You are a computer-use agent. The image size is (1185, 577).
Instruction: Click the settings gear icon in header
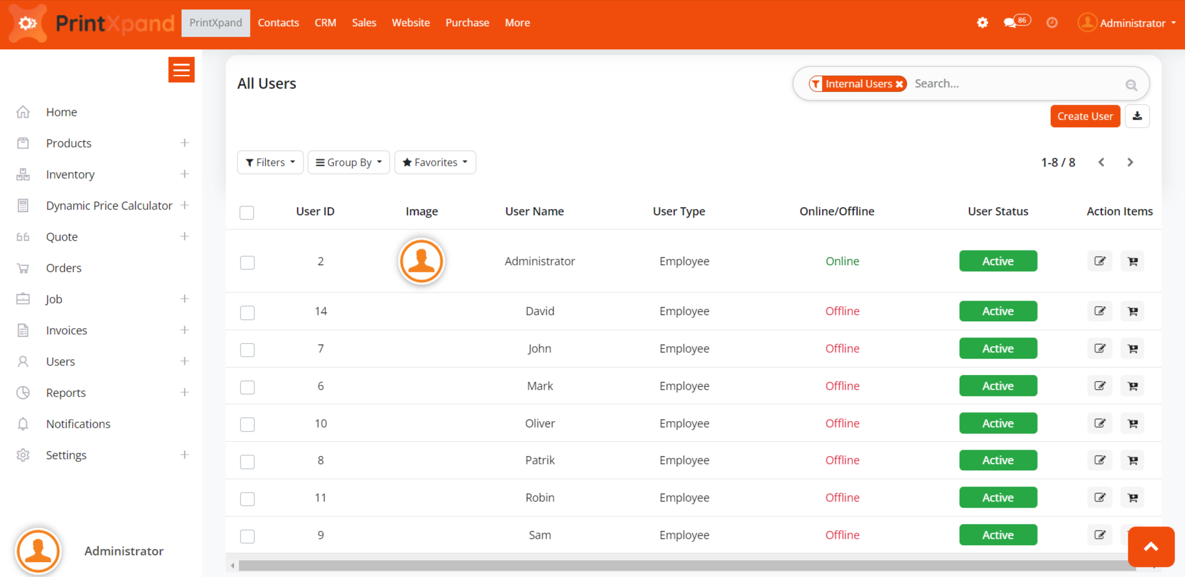tap(982, 23)
